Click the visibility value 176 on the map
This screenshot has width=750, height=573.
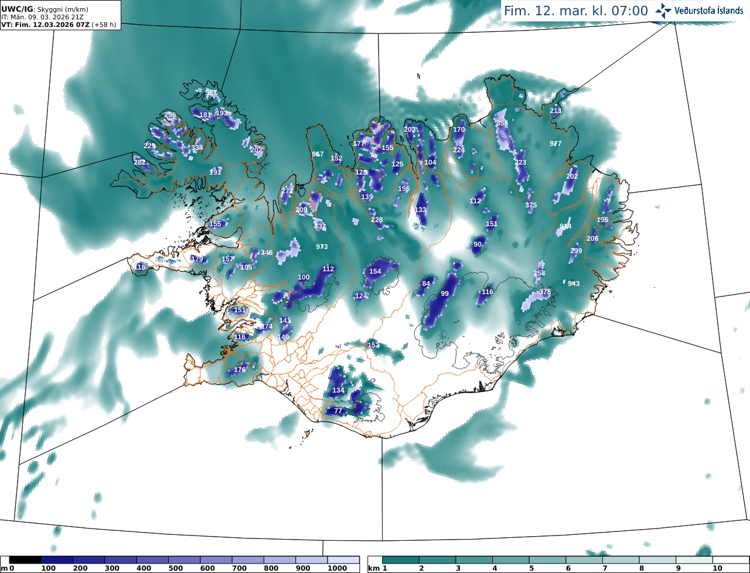point(240,370)
